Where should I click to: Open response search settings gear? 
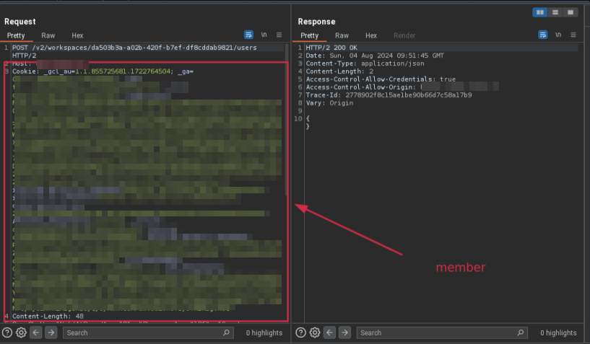coord(315,332)
